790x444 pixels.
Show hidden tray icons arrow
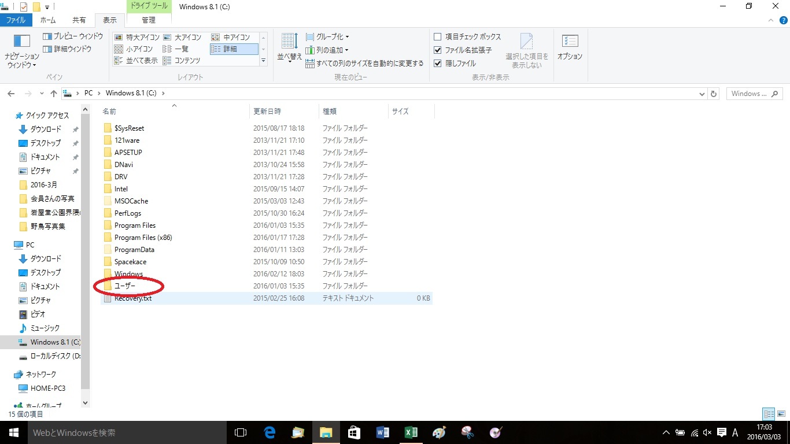click(666, 432)
